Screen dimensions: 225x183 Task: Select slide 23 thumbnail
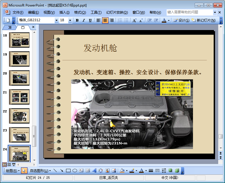pyautogui.click(x=19, y=135)
